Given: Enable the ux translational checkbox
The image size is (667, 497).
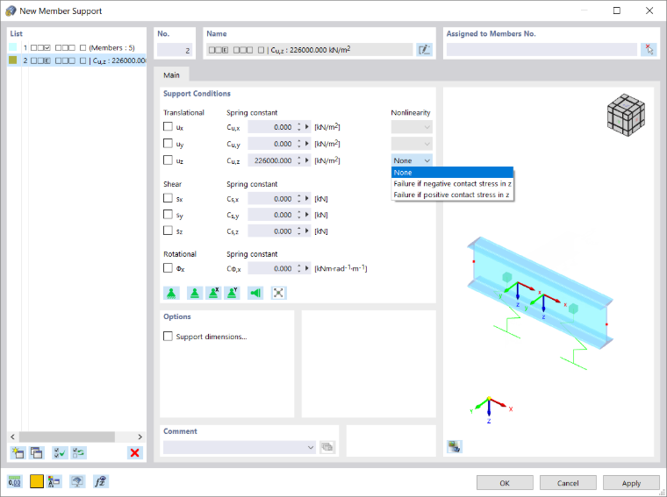Looking at the screenshot, I should 168,126.
